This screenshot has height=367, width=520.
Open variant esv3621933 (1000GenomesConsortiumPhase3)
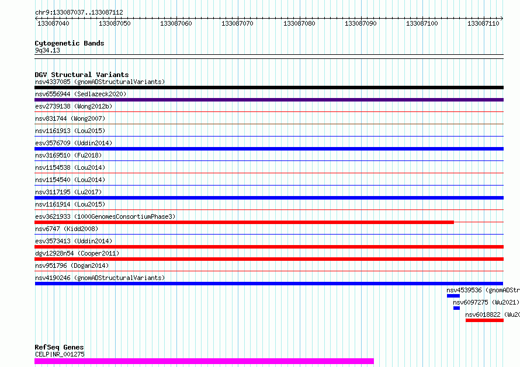105,216
